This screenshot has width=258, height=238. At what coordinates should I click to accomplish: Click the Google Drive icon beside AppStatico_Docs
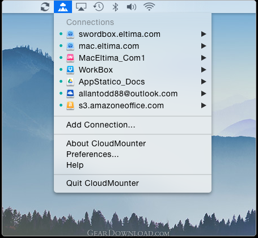coord(70,82)
